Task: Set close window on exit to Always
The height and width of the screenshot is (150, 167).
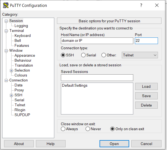Action: [63, 129]
